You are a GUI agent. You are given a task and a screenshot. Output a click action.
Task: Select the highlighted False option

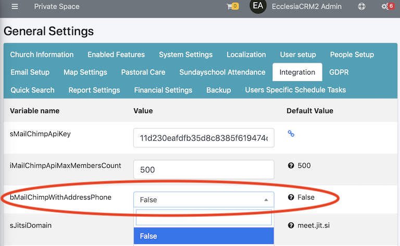pos(204,236)
